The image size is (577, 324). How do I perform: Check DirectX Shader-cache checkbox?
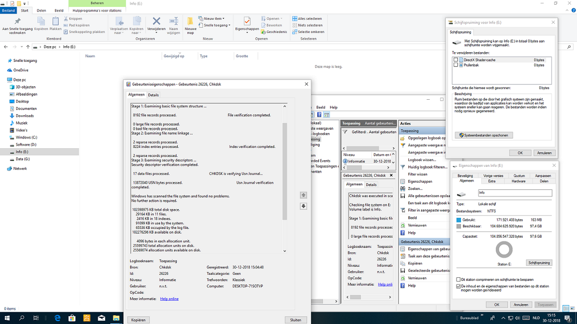coord(456,60)
